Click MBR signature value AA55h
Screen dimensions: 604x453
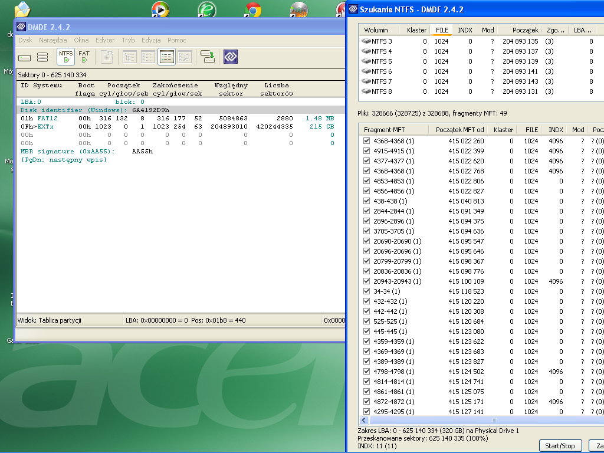(142, 152)
